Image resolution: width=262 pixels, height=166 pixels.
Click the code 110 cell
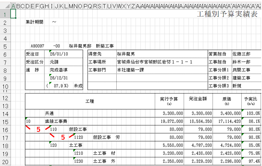[x=53, y=129]
